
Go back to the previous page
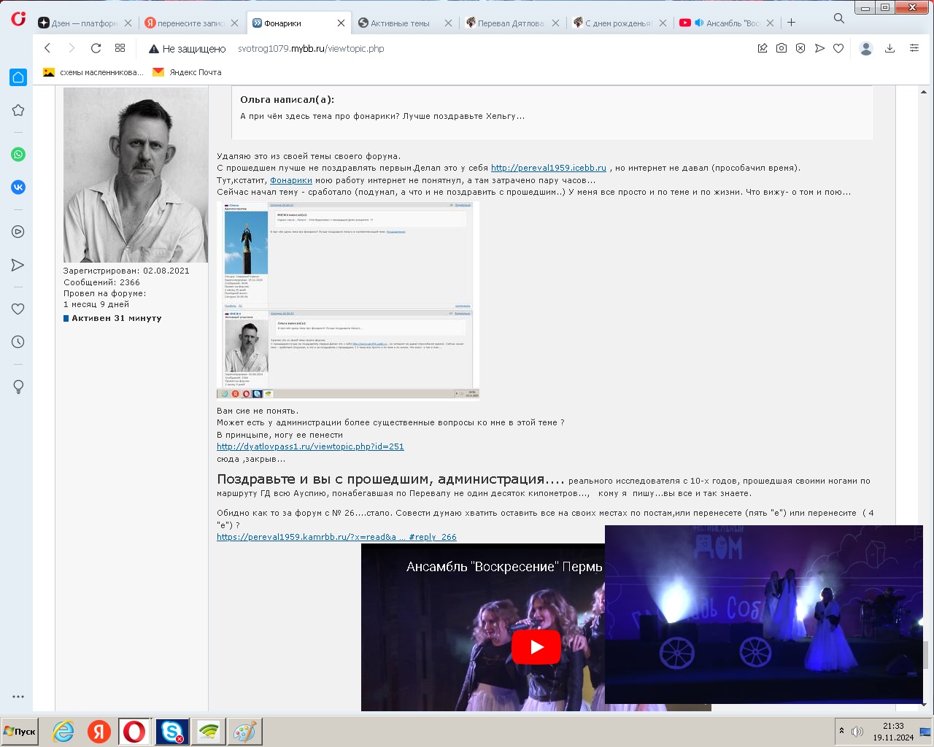(47, 48)
